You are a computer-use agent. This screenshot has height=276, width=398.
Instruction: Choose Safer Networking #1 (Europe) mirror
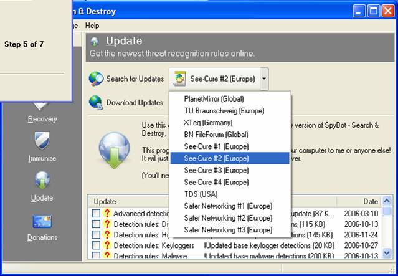click(230, 206)
